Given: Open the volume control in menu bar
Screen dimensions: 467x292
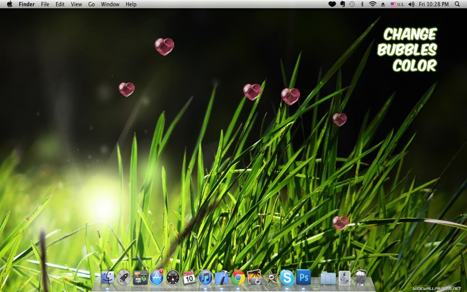Looking at the screenshot, I should tap(411, 4).
